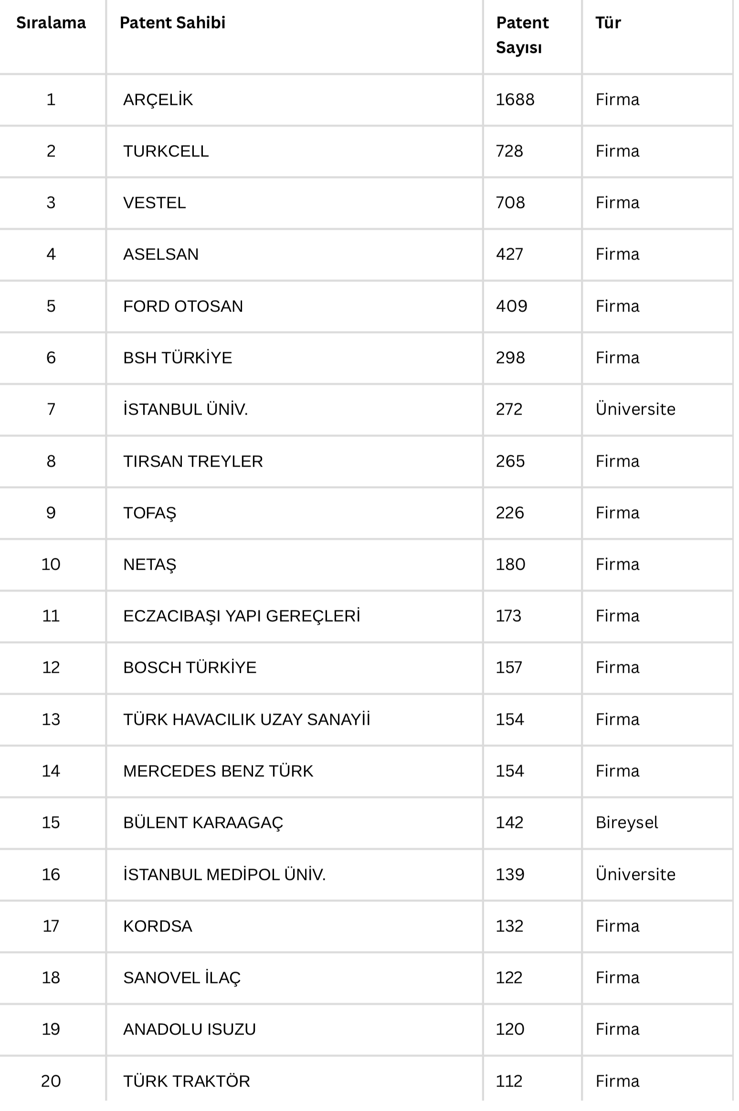Viewport: 739px width, 1111px height.
Task: Select the İSTANBUL ÜNİV. cell
Action: [185, 409]
